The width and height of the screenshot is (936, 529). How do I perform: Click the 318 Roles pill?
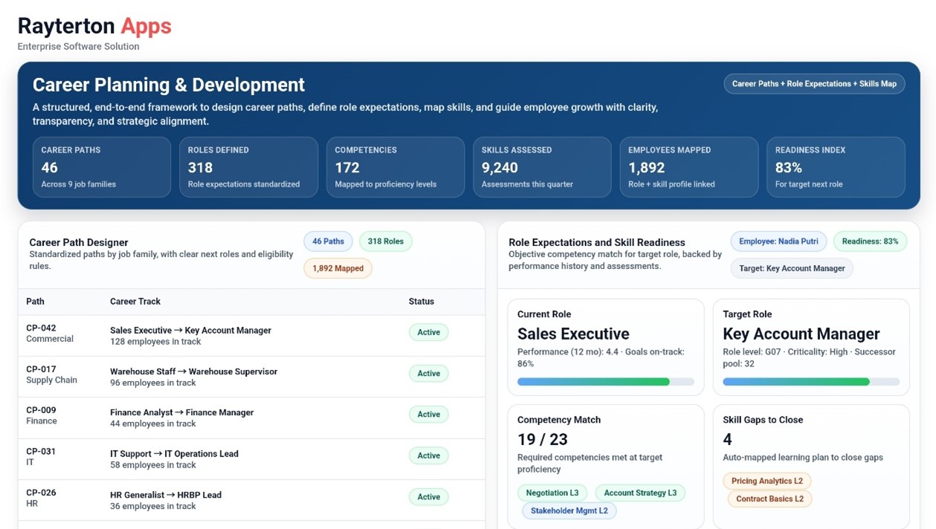[x=385, y=241]
